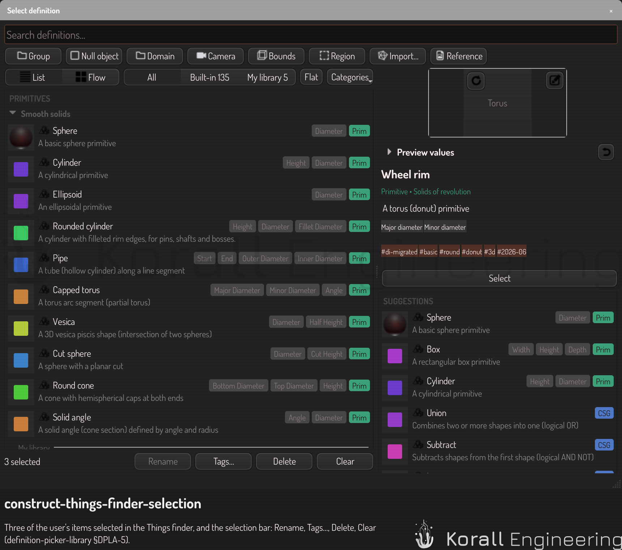Filter to My library 5
This screenshot has width=622, height=550.
tap(267, 77)
